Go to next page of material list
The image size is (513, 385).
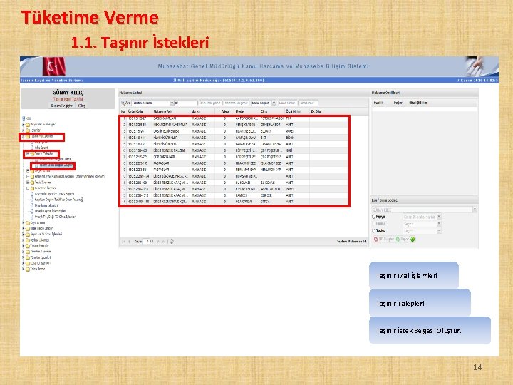point(158,242)
